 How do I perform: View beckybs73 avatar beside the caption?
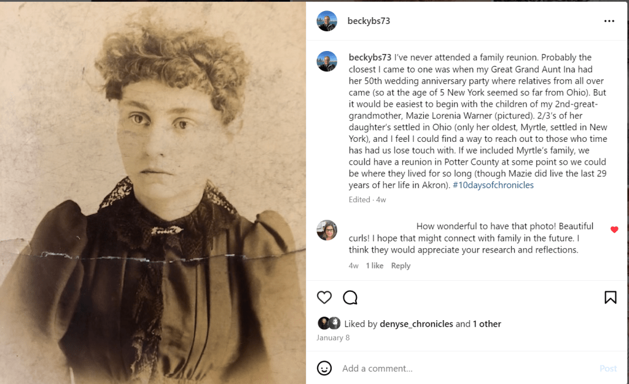click(327, 61)
